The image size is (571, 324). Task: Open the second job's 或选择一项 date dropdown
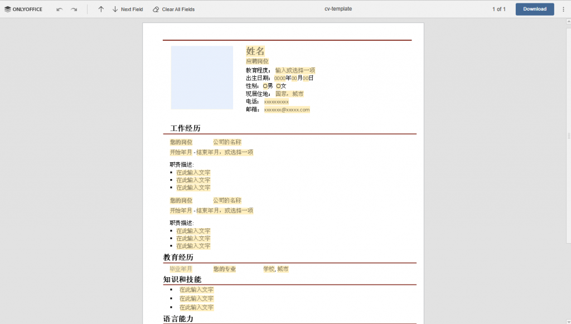point(239,210)
